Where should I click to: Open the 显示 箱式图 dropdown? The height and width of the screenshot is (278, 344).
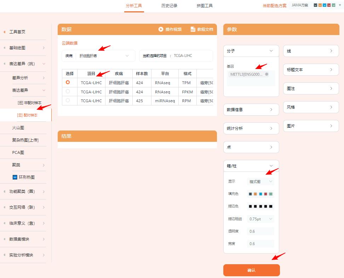point(260,181)
